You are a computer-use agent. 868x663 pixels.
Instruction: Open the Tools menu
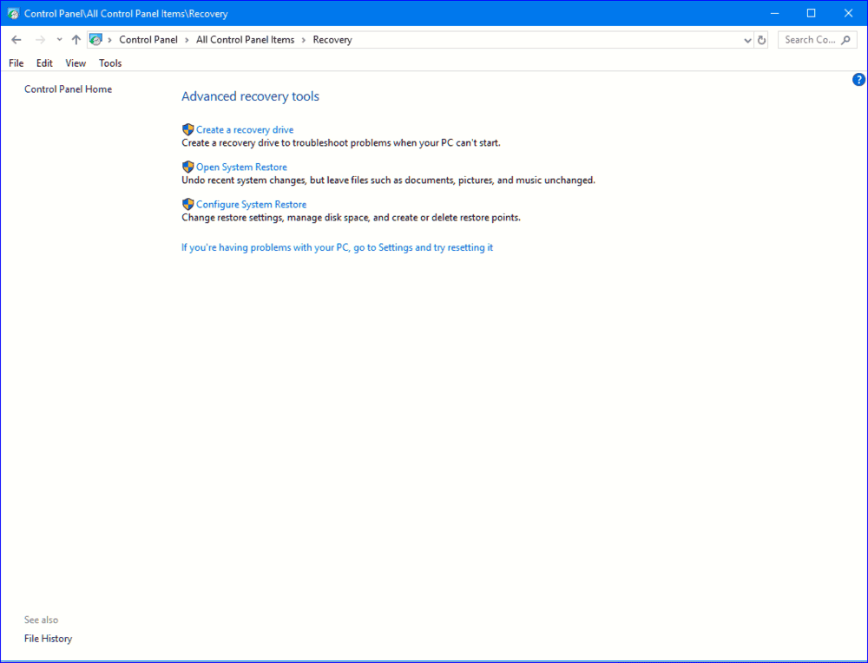click(110, 63)
